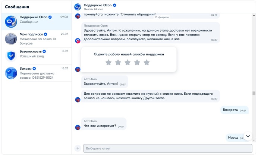Click 'Перенесена доставка заказа 10851529-0024' preview
This screenshot has height=157, width=261.
37,76
